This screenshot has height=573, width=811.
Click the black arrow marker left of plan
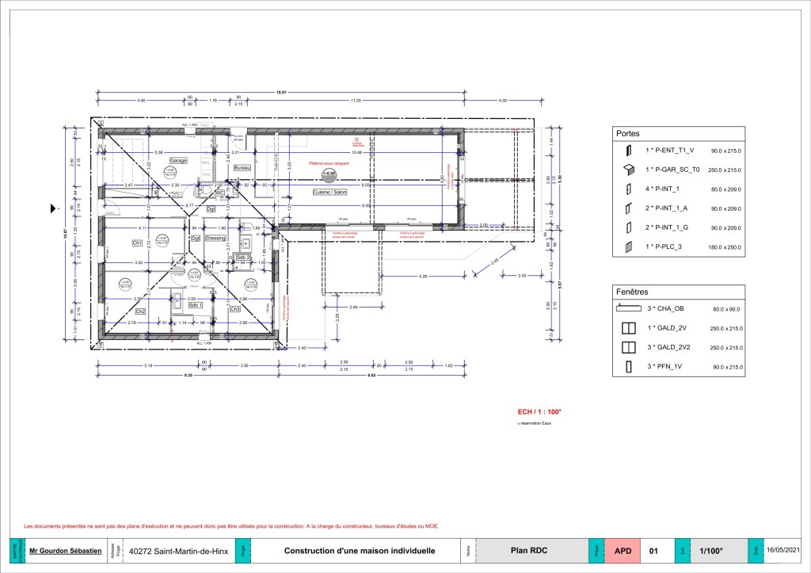click(x=55, y=208)
